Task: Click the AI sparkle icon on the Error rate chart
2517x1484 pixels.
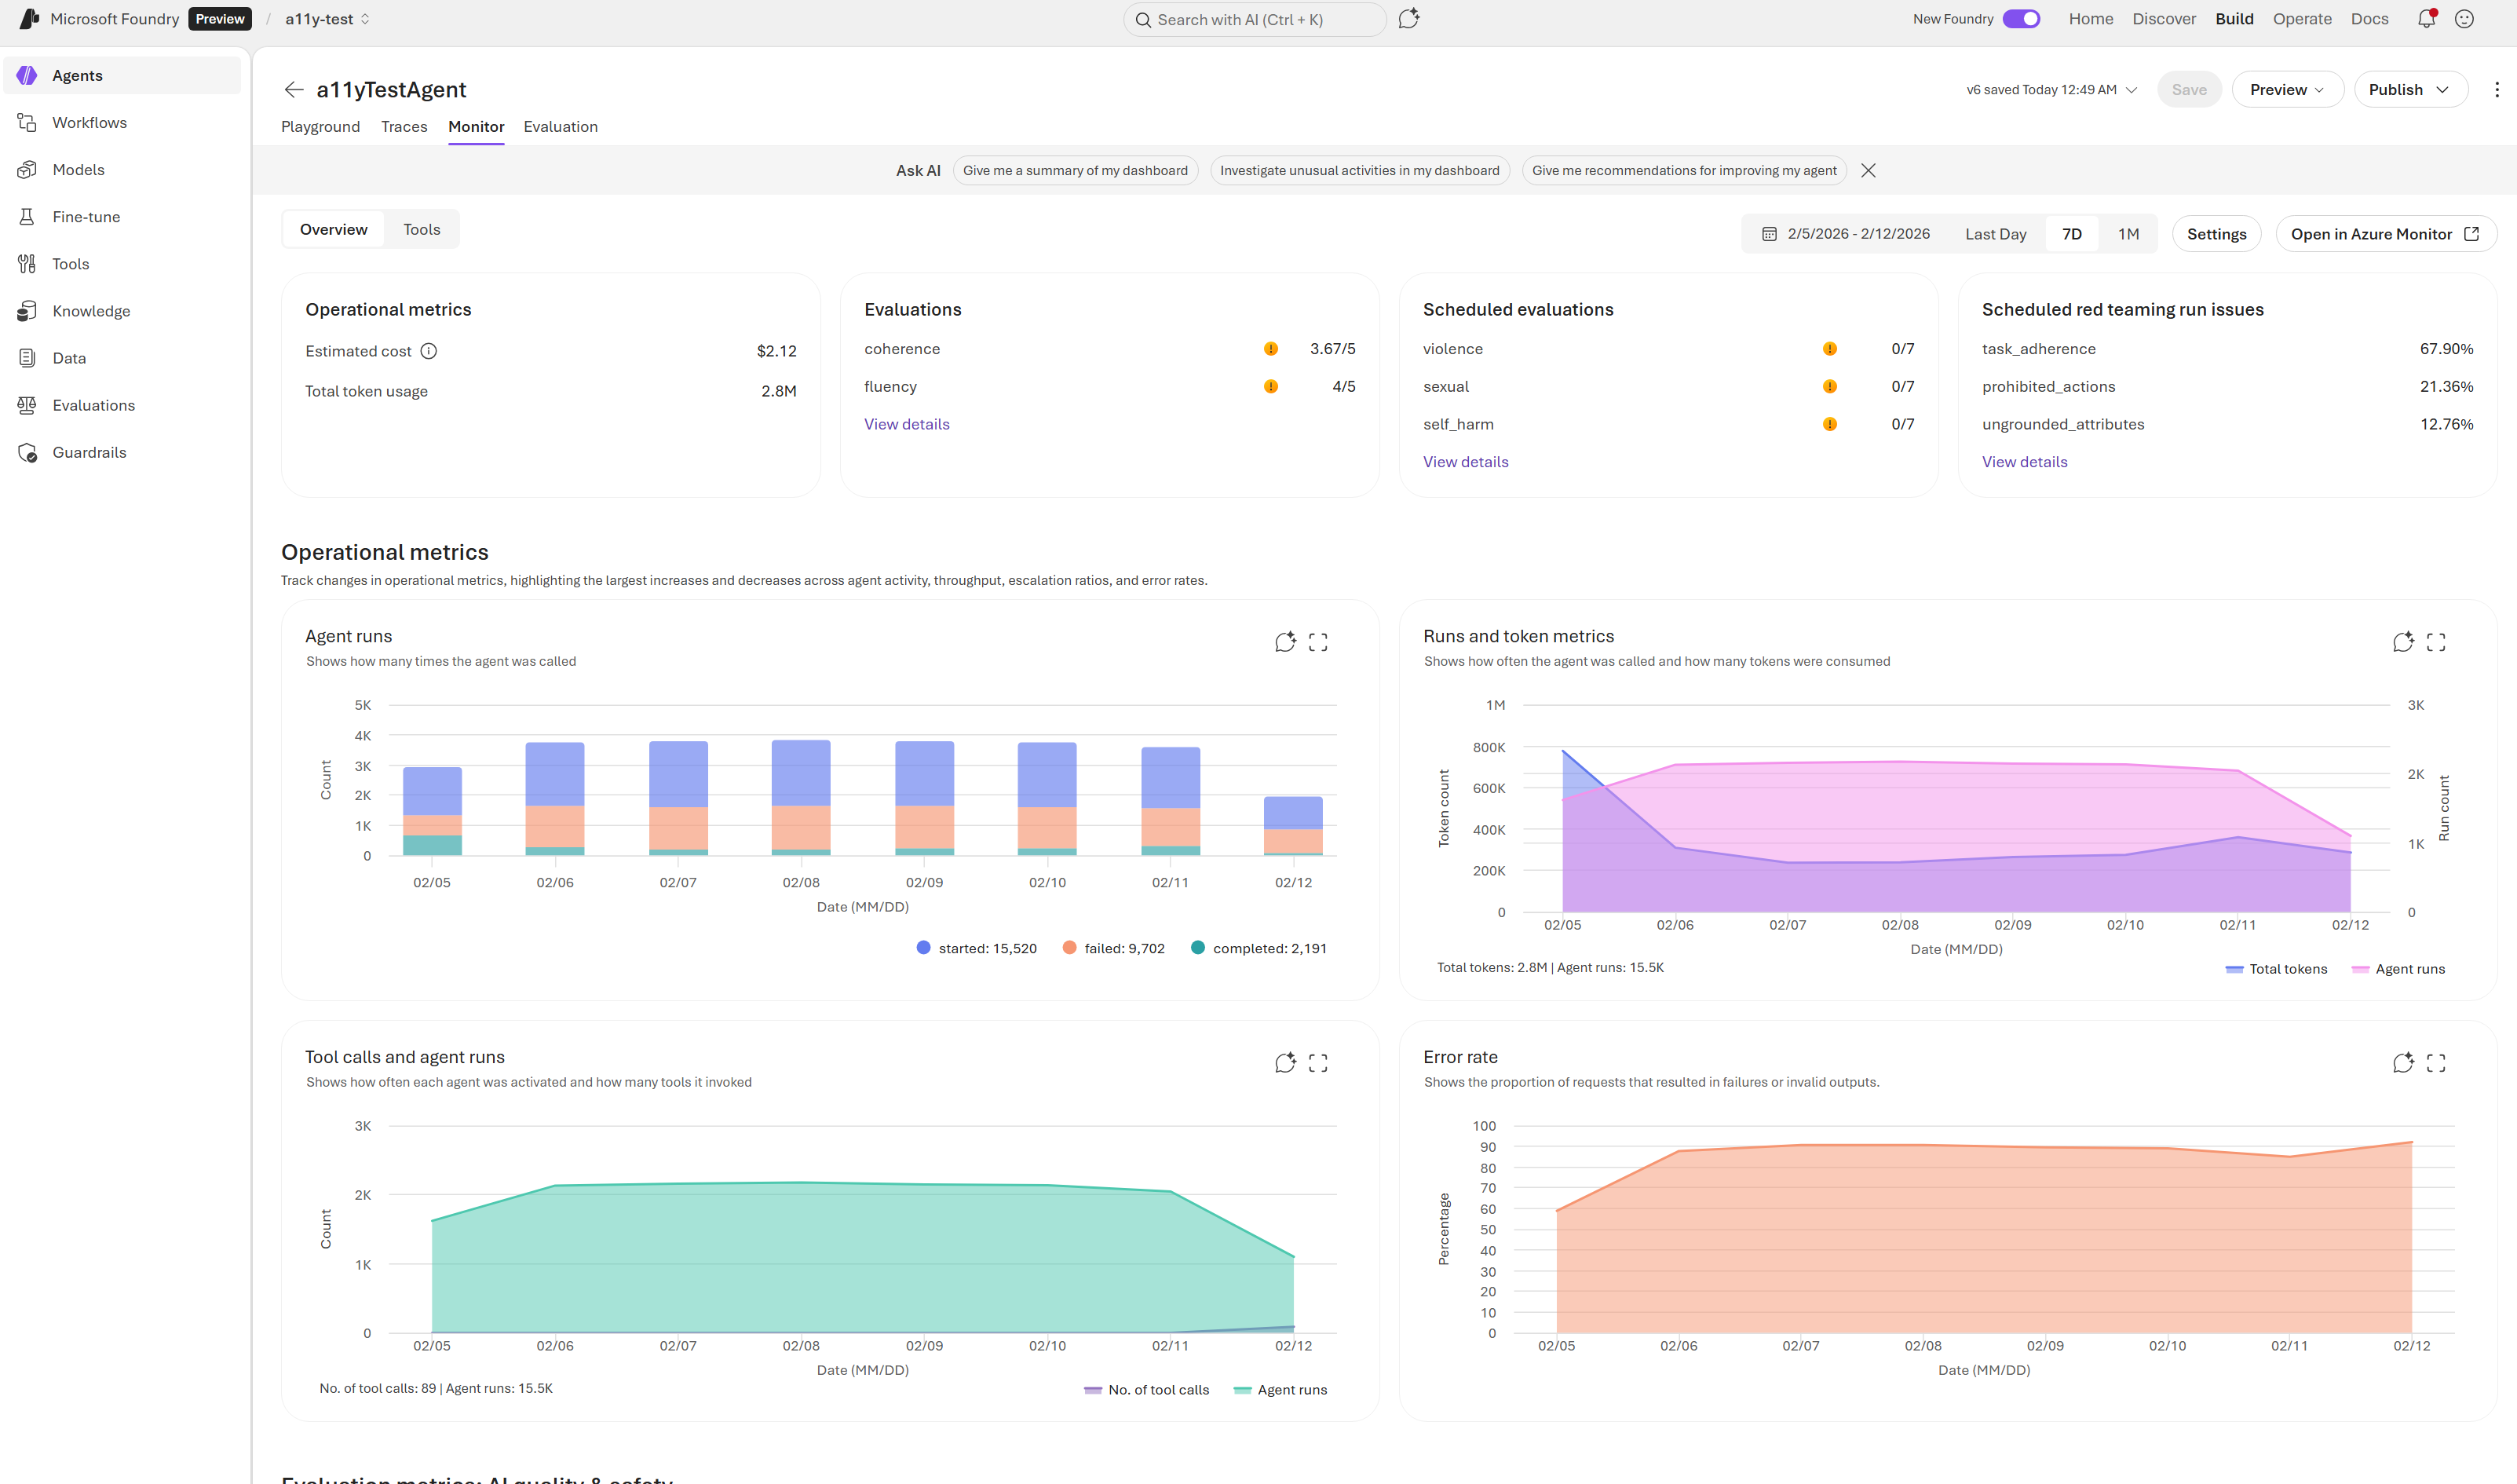Action: click(x=2404, y=1063)
